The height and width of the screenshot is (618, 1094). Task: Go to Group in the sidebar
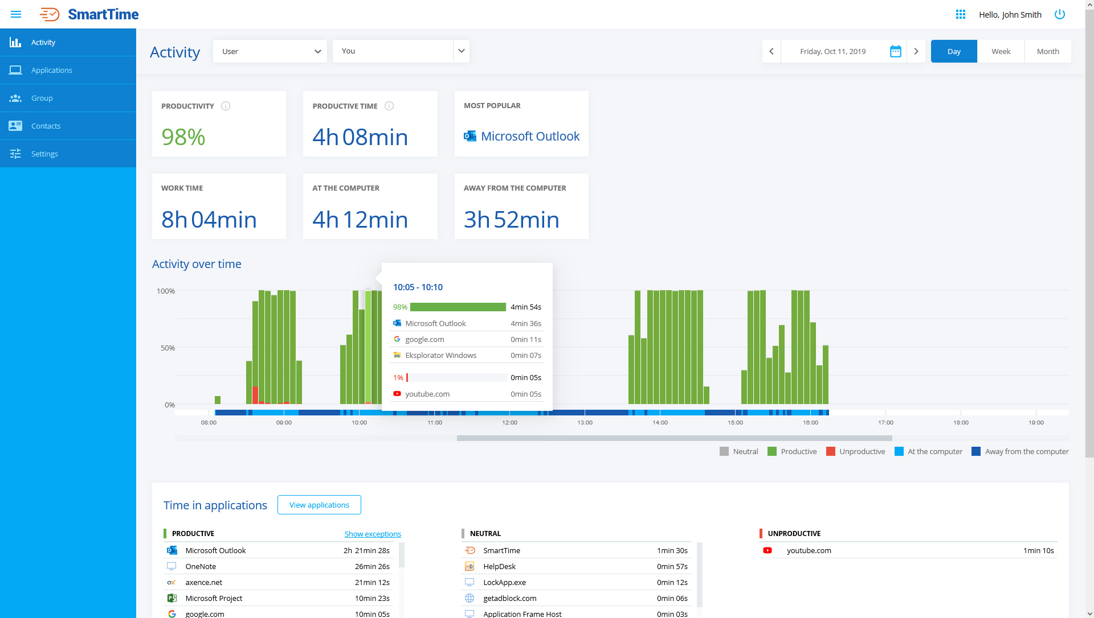pos(42,98)
